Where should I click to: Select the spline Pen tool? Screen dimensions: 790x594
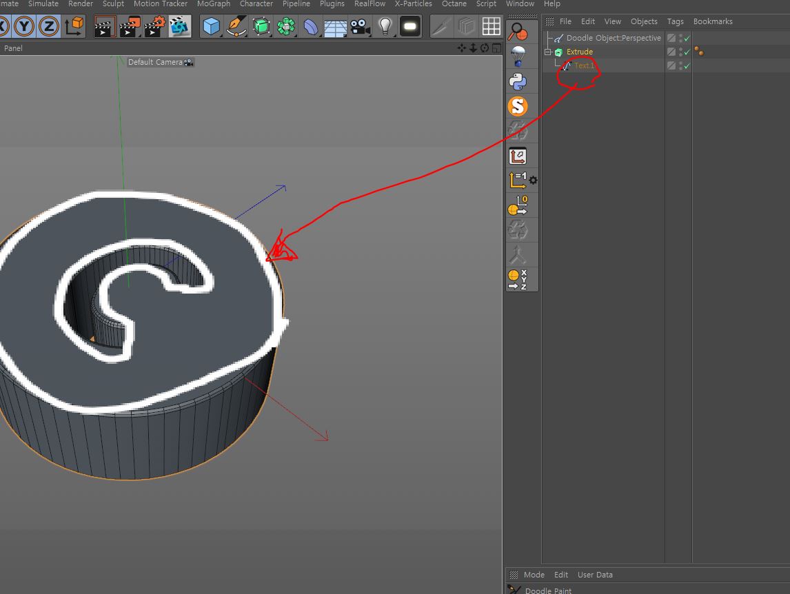pyautogui.click(x=236, y=26)
